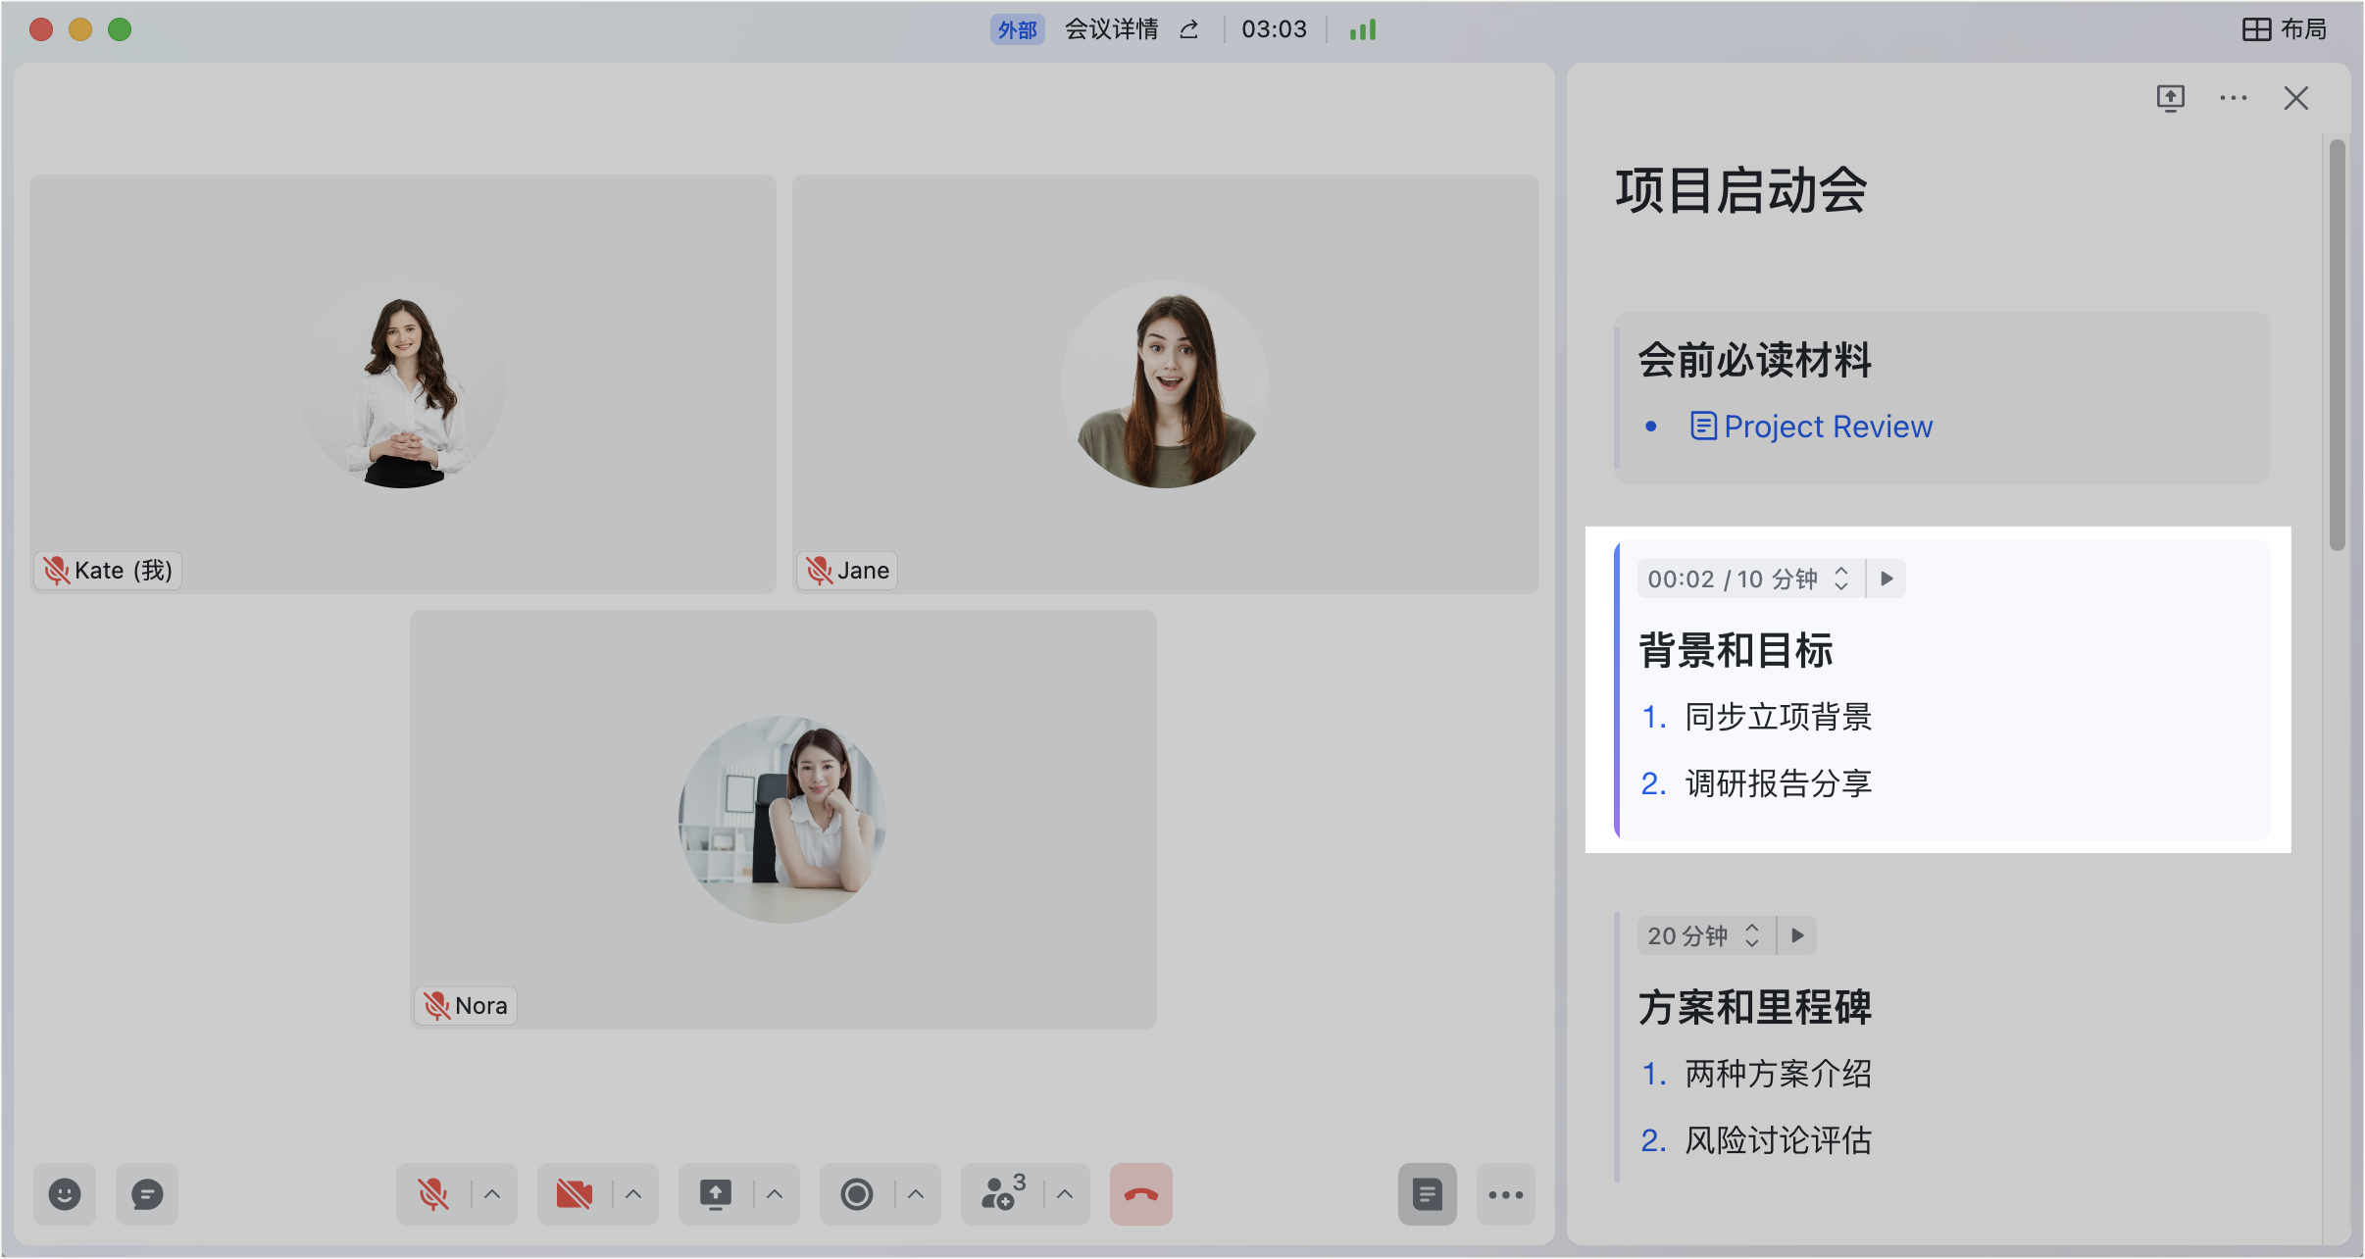Click Kate's muted microphone icon
The height and width of the screenshot is (1259, 2365).
57,571
